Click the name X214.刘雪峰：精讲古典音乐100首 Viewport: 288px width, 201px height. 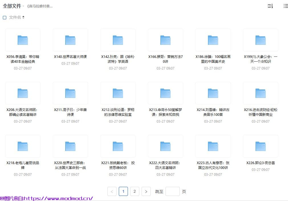(x=213, y=112)
